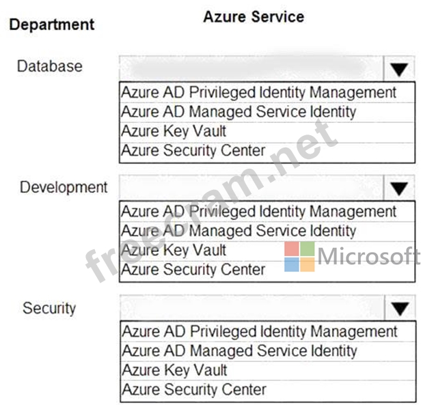Select Azure AD Managed Service Identity for Security
Image resolution: width=423 pixels, height=405 pixels.
268,351
